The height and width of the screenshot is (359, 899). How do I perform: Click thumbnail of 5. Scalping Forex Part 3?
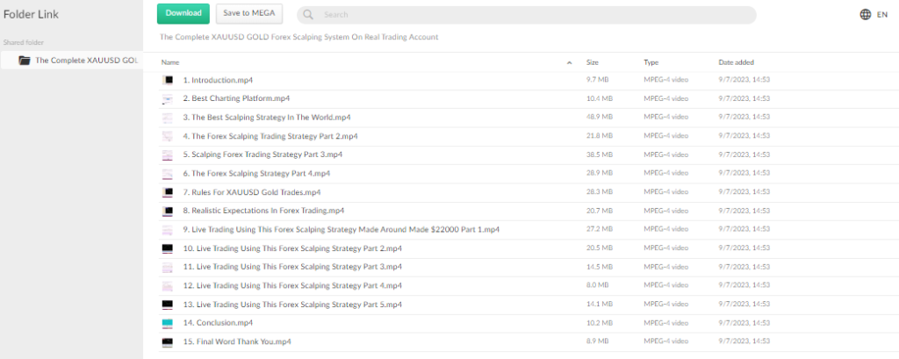click(x=168, y=154)
